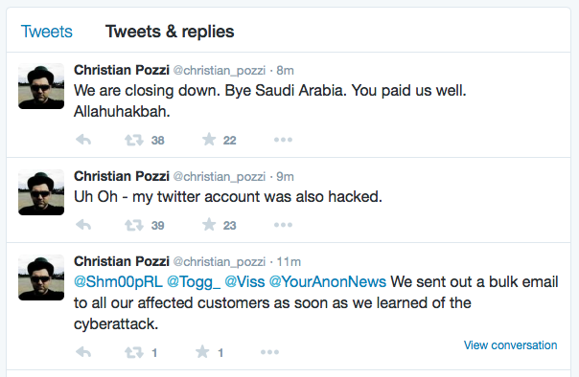Image resolution: width=579 pixels, height=377 pixels.
Task: Retweet the 'Bye Saudi Arabia' tweet
Action: 133,140
